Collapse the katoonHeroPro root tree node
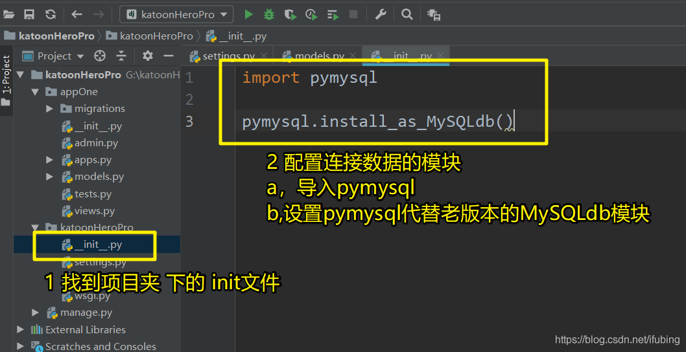The height and width of the screenshot is (352, 686). (20, 74)
